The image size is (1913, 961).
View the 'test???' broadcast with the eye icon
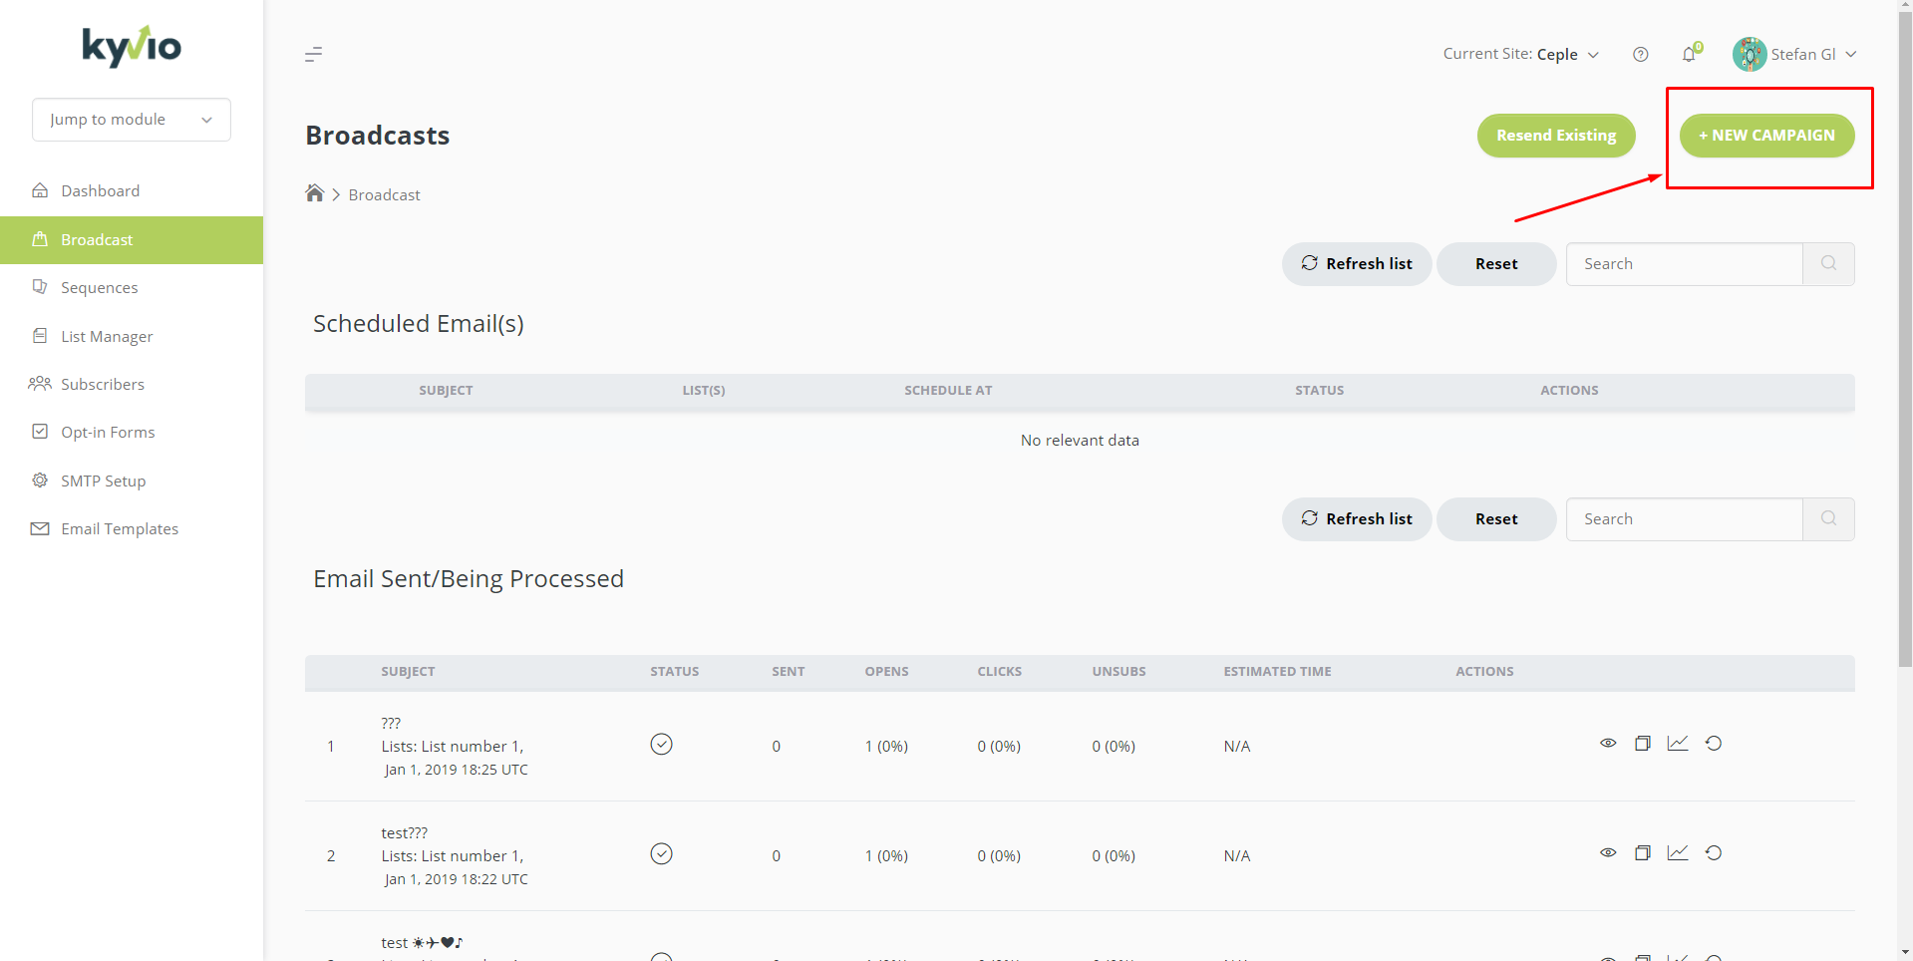[1608, 853]
